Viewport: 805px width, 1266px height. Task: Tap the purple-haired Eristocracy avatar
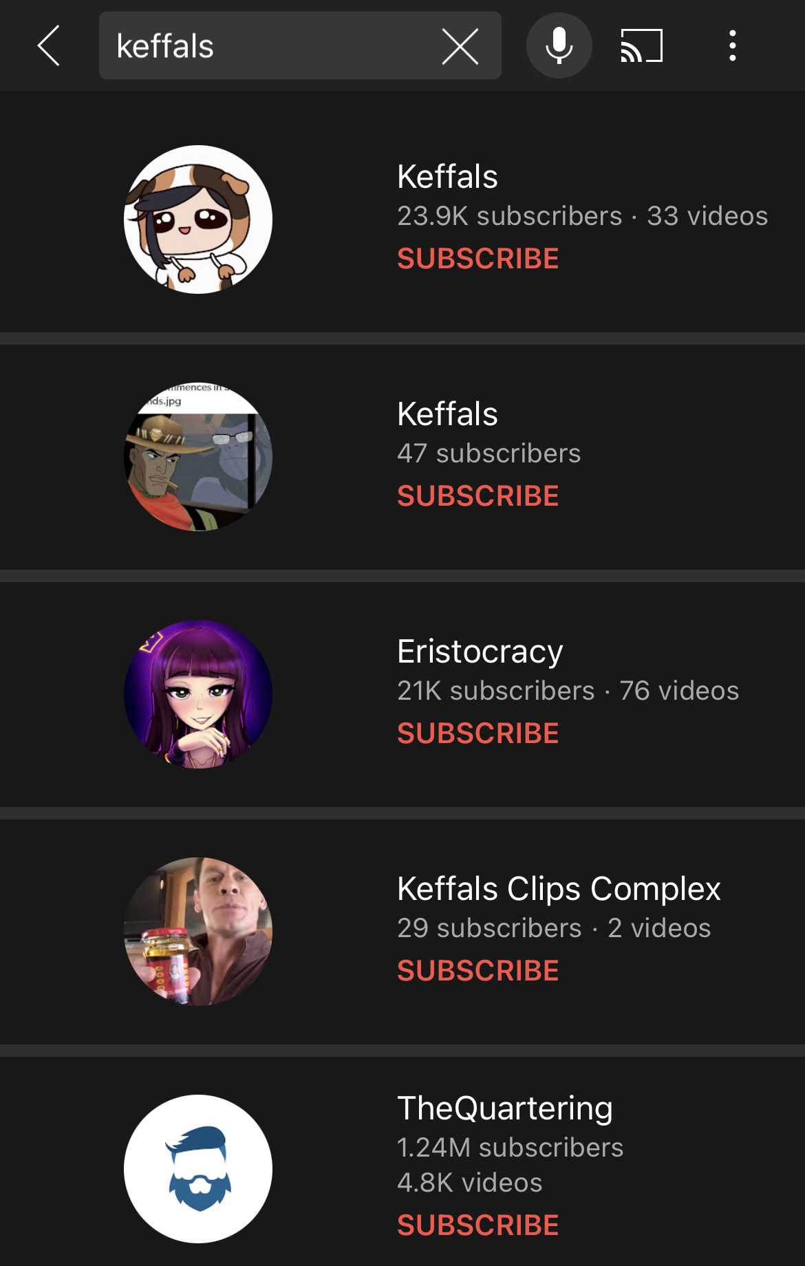(x=198, y=694)
